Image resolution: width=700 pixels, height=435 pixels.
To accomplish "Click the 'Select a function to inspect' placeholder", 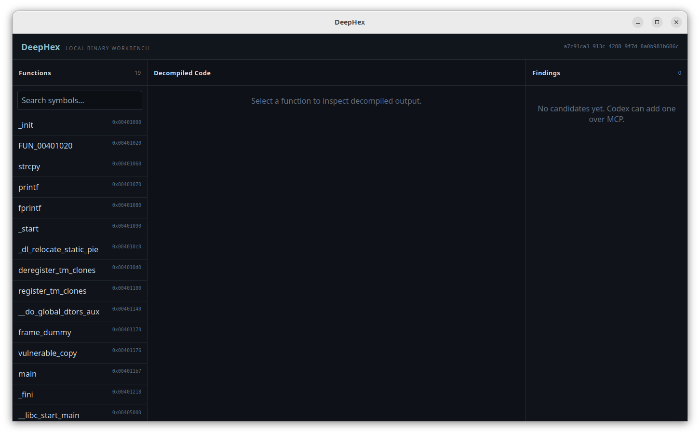I will coord(337,101).
